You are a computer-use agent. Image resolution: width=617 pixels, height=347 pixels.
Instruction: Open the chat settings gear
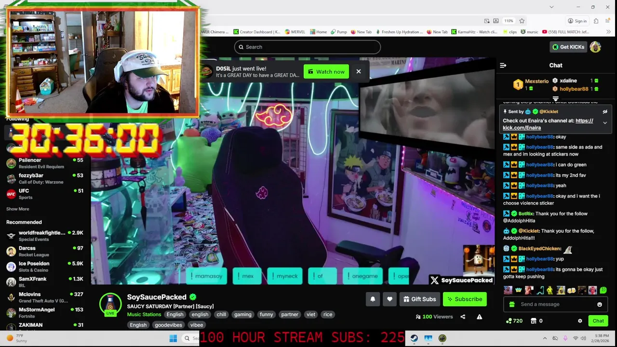pyautogui.click(x=580, y=321)
